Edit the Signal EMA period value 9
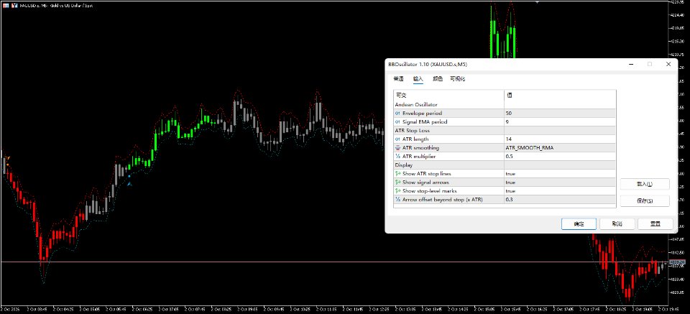690x314 pixels. [560, 122]
